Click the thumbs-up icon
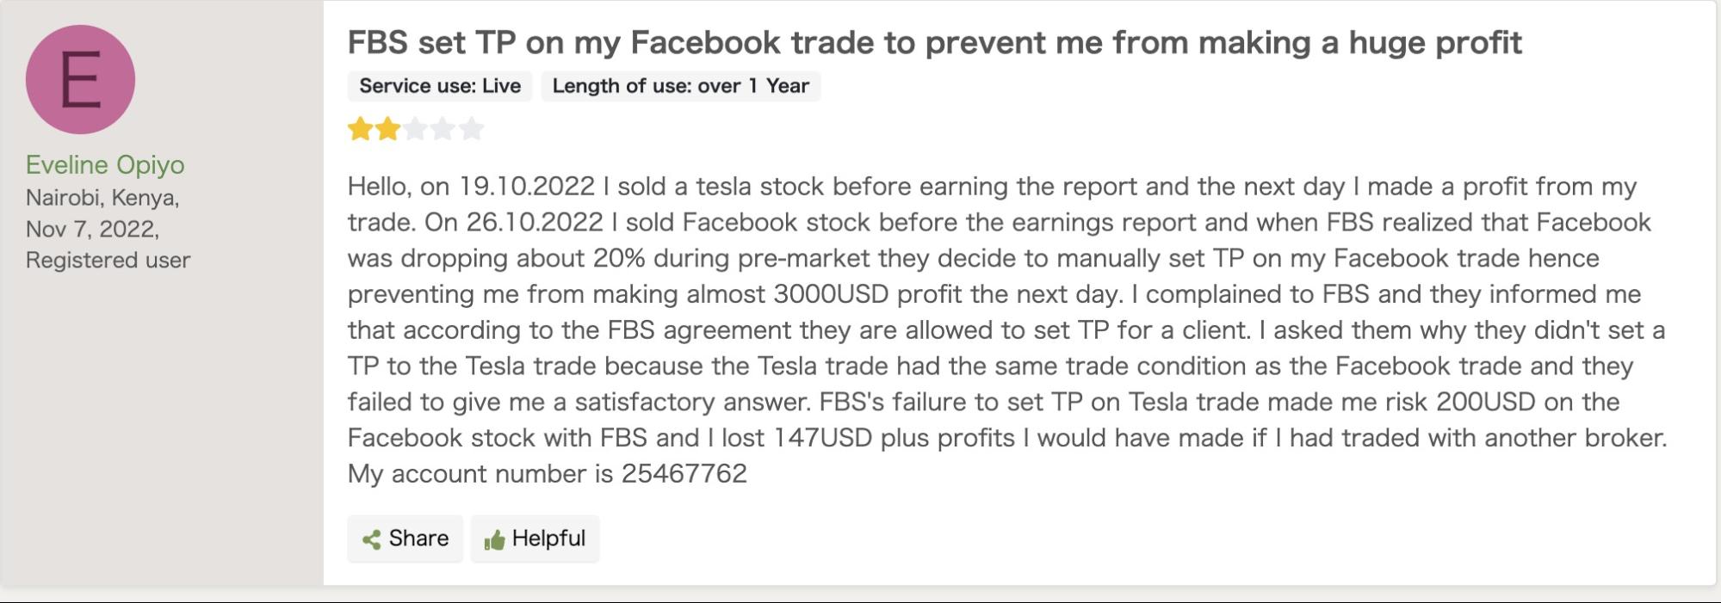 click(x=494, y=539)
